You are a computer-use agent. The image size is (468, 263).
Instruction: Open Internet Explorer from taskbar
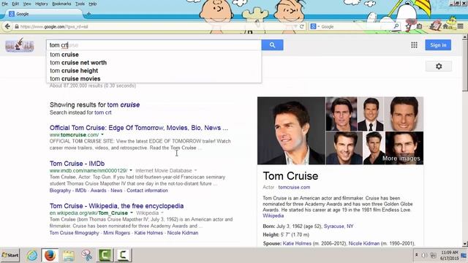[x=32, y=255]
